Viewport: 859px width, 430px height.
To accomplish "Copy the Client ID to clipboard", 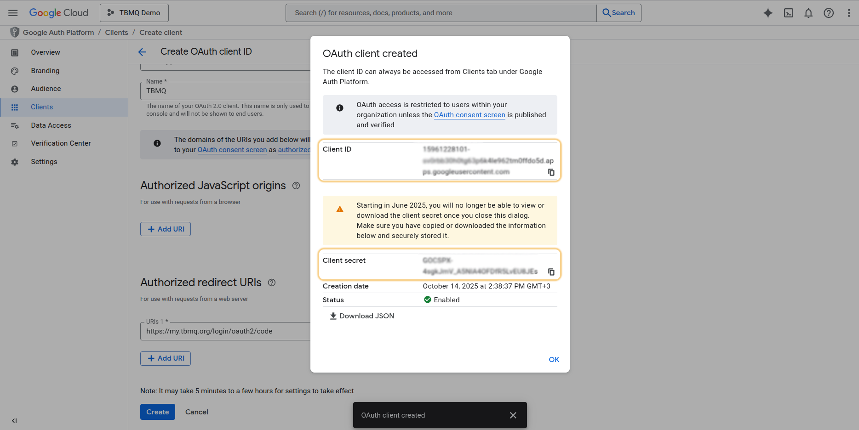I will 551,172.
